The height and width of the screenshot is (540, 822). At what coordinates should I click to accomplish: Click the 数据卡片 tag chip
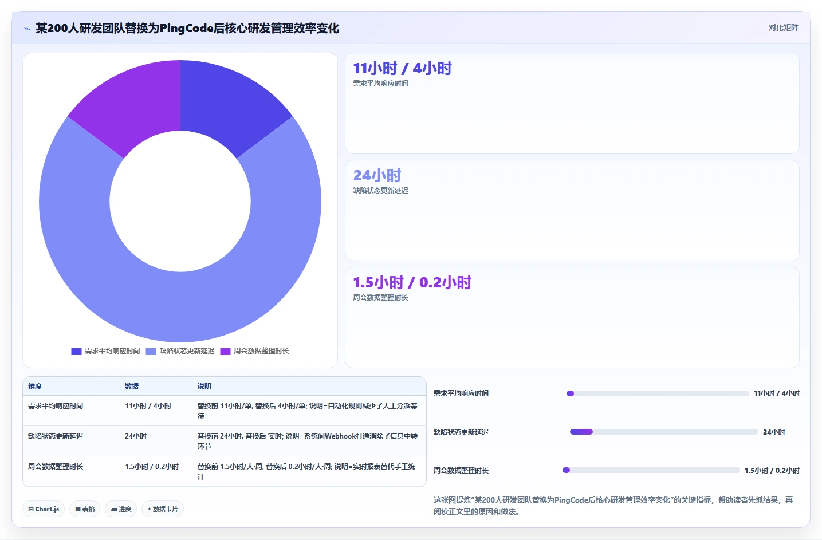coord(163,509)
